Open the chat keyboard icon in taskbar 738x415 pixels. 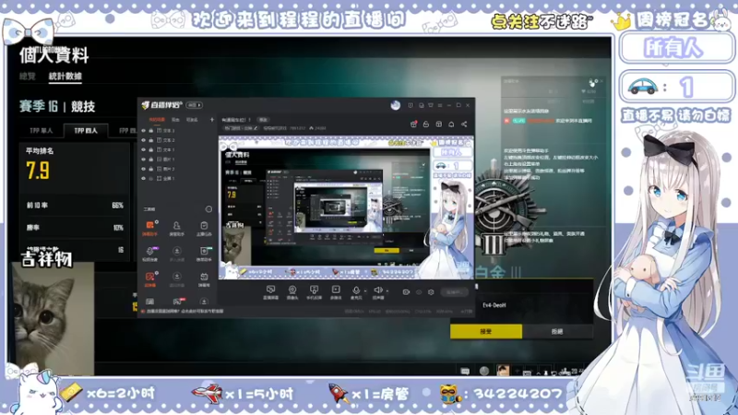click(x=465, y=372)
